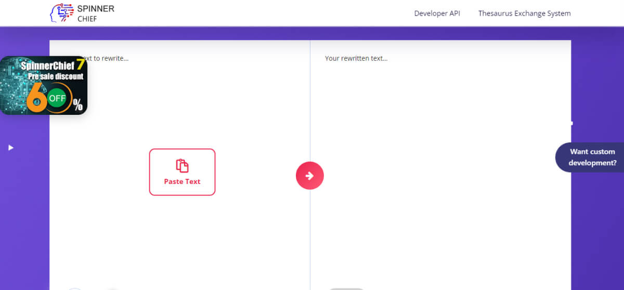Click the vertical divider between the two panels
This screenshot has width=624, height=290.
(310, 234)
